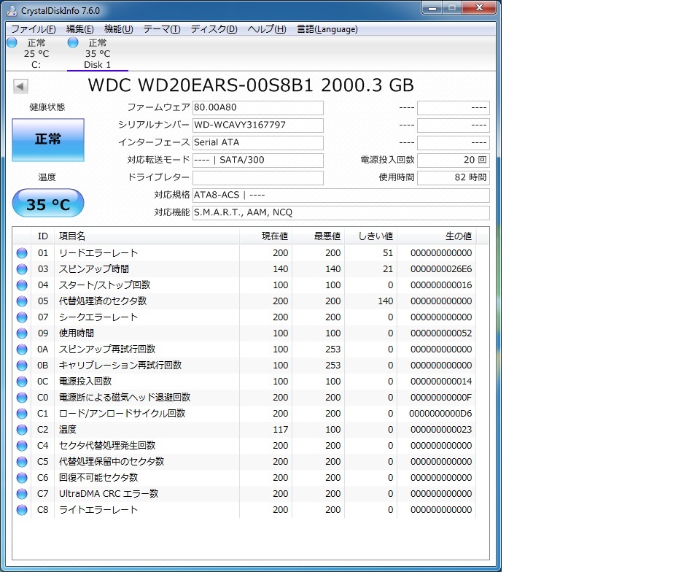Select the C: drive tab
The width and height of the screenshot is (700, 572).
pyautogui.click(x=35, y=64)
